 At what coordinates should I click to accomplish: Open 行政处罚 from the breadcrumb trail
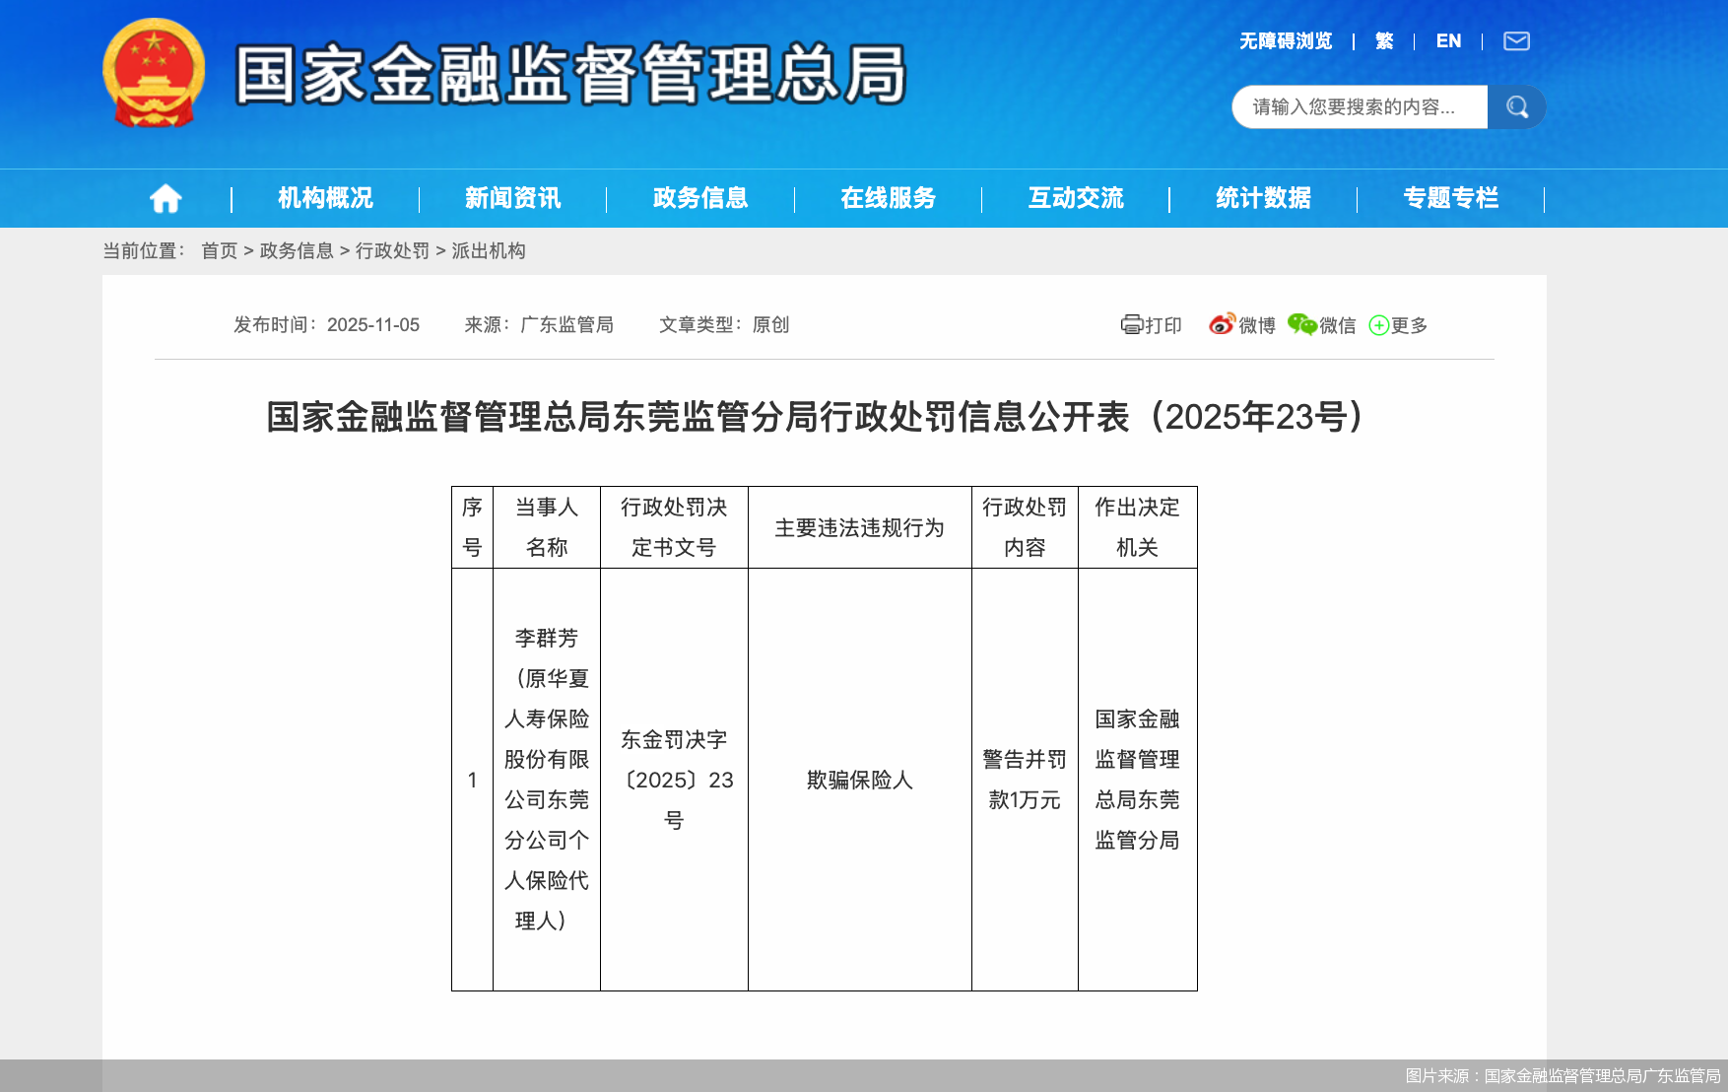pos(393,251)
